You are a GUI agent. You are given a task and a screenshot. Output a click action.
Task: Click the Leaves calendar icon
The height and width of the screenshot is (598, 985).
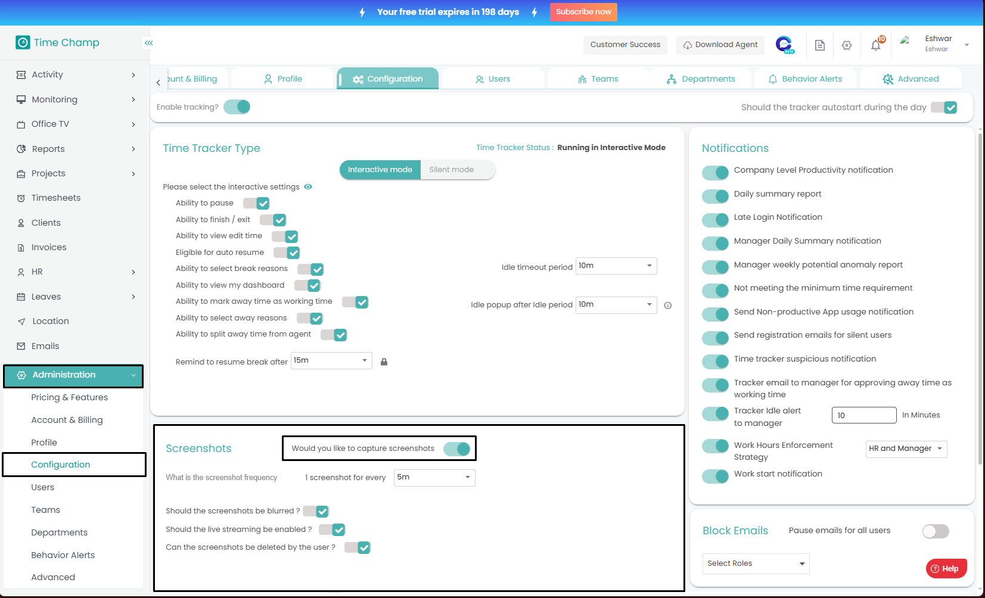pyautogui.click(x=21, y=297)
